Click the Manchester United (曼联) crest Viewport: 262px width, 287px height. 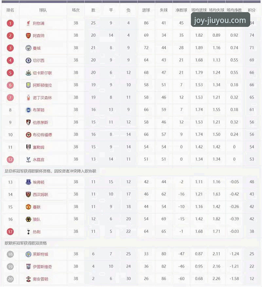(x=28, y=207)
